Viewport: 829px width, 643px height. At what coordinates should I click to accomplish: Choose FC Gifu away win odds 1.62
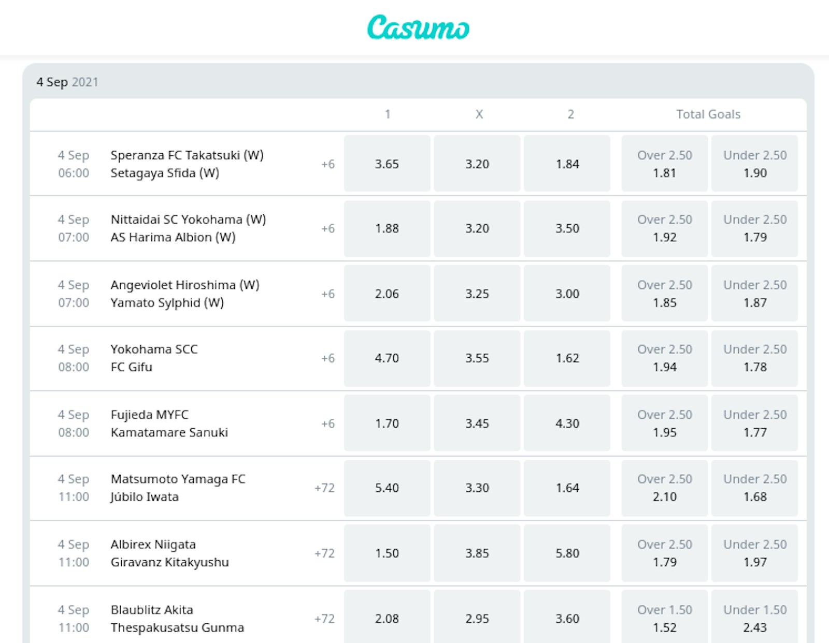coord(567,358)
